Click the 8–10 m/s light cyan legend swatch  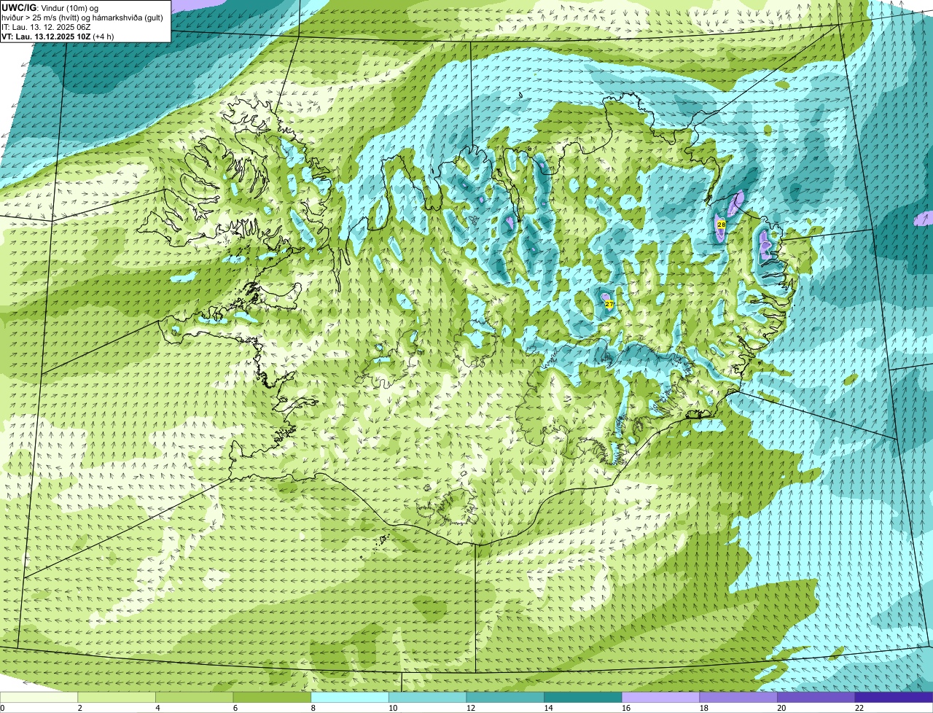[350, 697]
